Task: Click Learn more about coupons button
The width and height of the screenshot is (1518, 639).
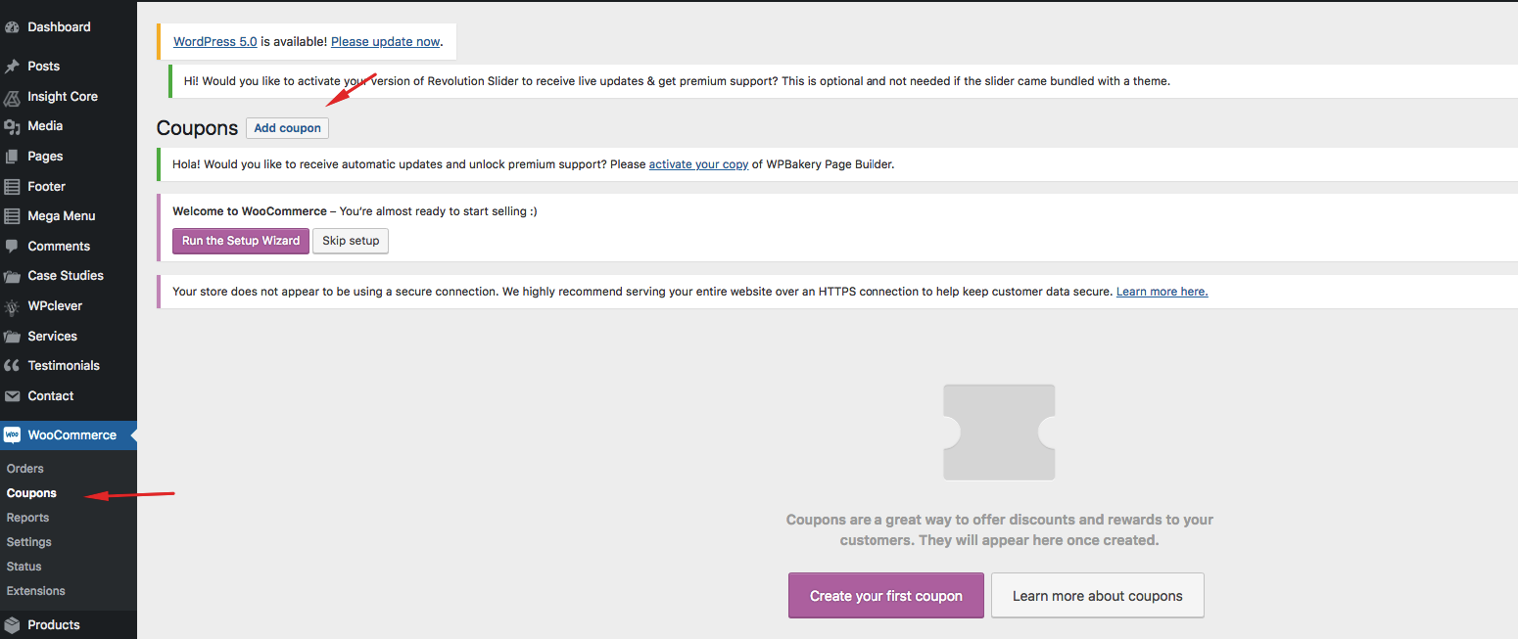Action: pos(1098,596)
